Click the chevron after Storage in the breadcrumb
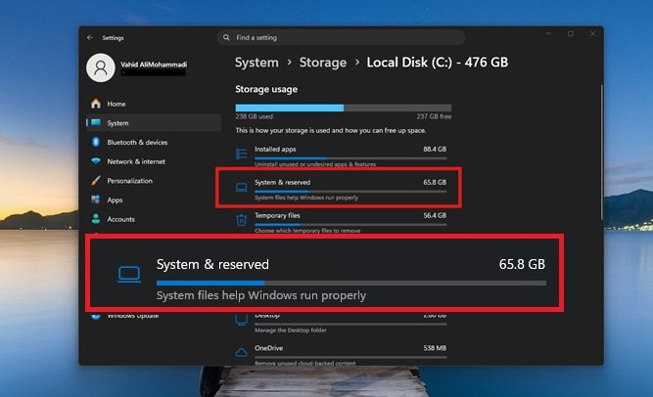 click(x=357, y=63)
